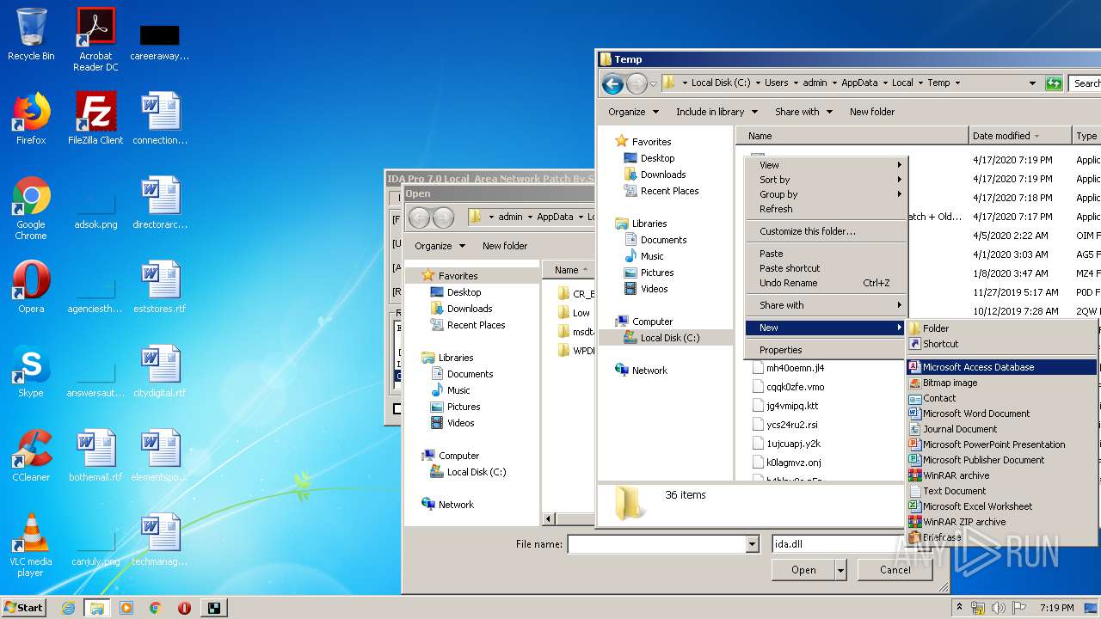Open citydigital.rtf desktop file
The image size is (1101, 619).
point(160,371)
